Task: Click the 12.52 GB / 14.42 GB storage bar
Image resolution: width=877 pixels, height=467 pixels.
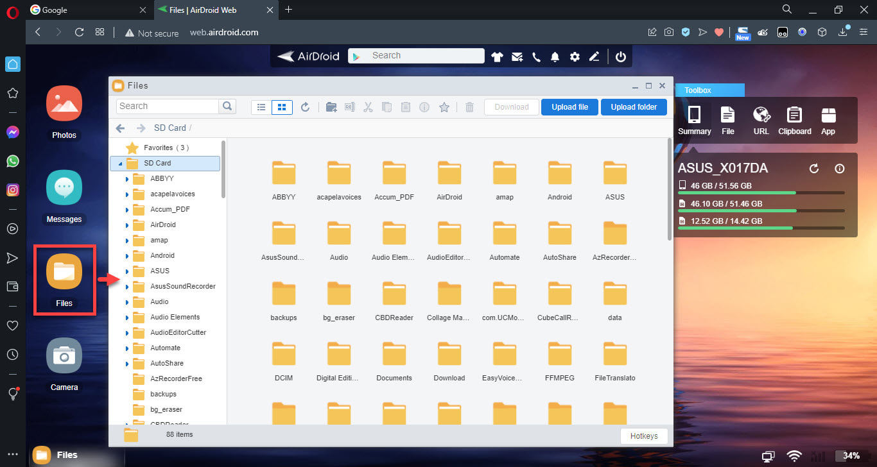Action: tap(761, 228)
